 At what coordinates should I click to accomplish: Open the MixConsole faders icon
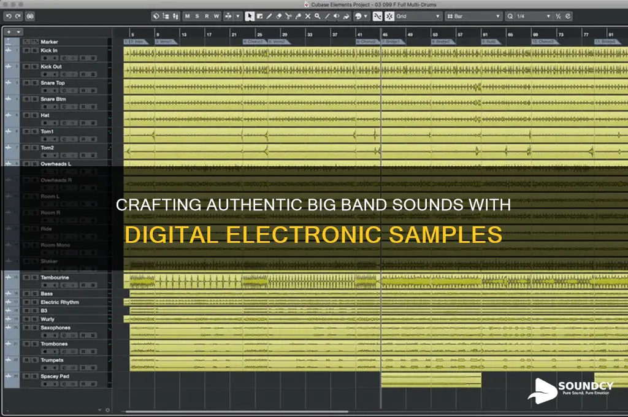tap(175, 16)
